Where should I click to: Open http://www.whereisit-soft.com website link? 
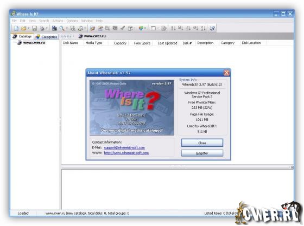tap(126, 153)
